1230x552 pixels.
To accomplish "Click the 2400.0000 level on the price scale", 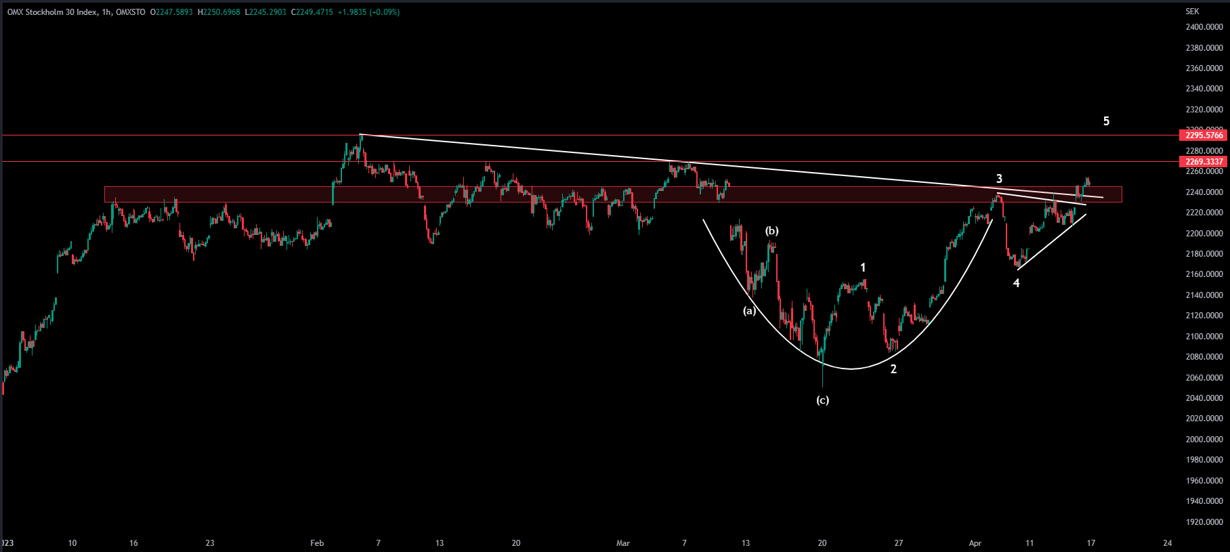I will [x=1204, y=27].
